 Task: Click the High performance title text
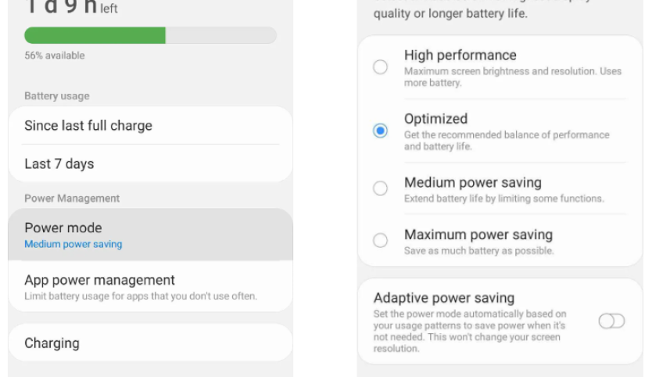pyautogui.click(x=460, y=56)
